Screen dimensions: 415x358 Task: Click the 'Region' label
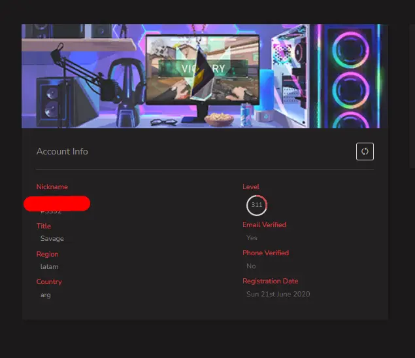(47, 254)
